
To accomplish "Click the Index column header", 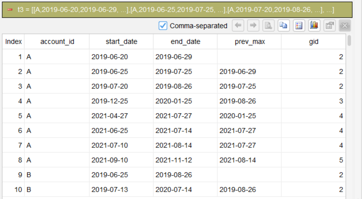I will click(x=13, y=42).
